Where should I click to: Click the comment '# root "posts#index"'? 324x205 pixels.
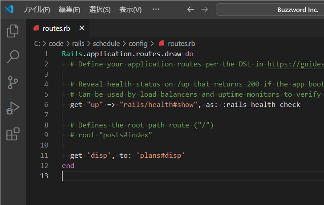pos(111,135)
